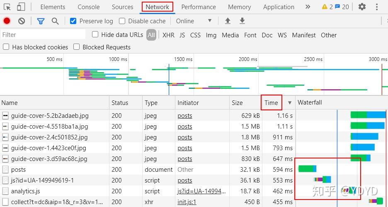Select the guide-cover-1.4423ce0f.jpg request

[48, 148]
